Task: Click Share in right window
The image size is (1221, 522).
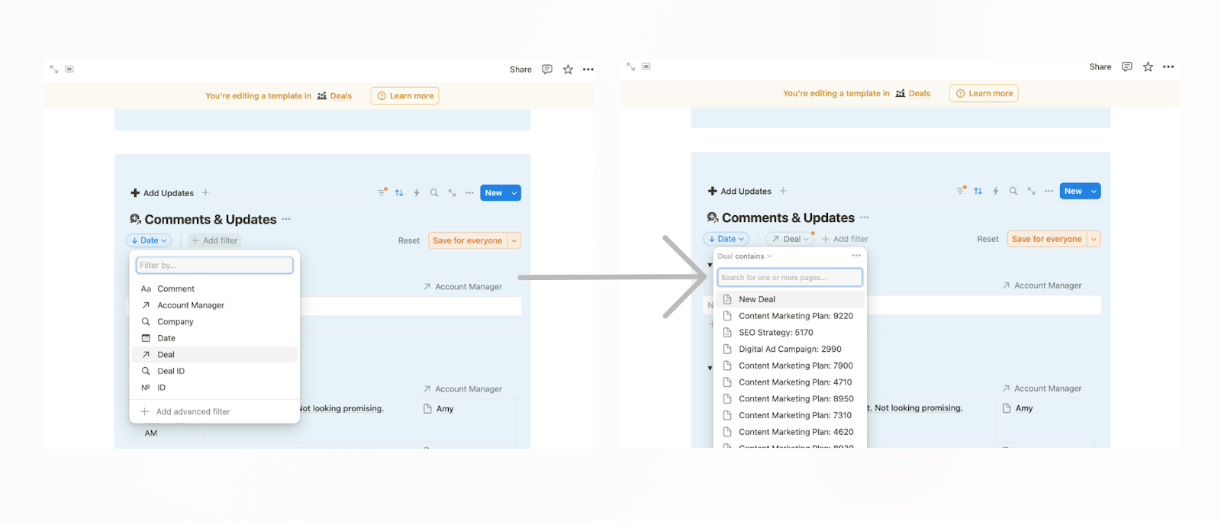Action: (x=1100, y=67)
